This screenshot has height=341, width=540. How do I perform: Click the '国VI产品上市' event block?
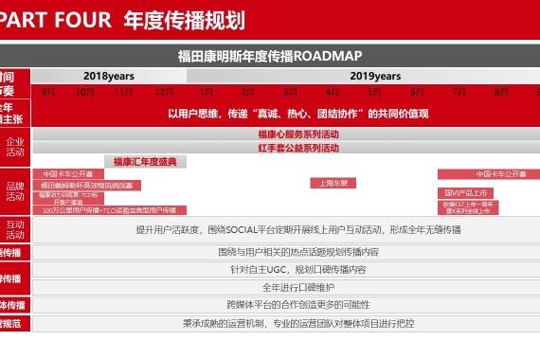(465, 193)
